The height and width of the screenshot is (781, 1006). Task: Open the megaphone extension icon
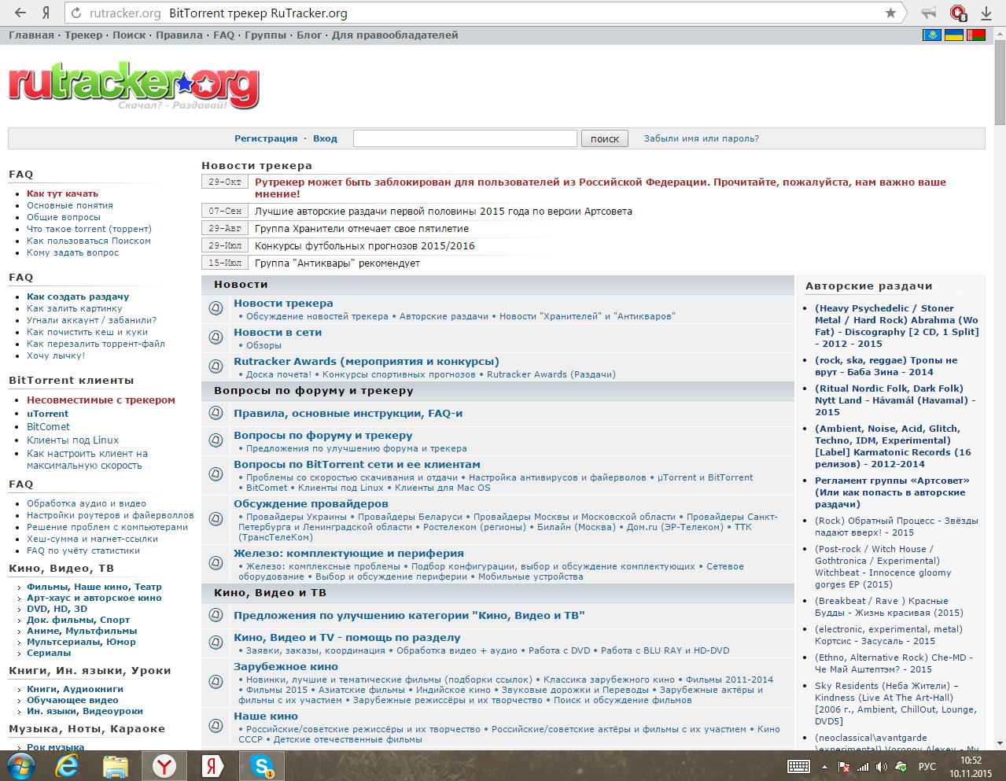pos(929,13)
